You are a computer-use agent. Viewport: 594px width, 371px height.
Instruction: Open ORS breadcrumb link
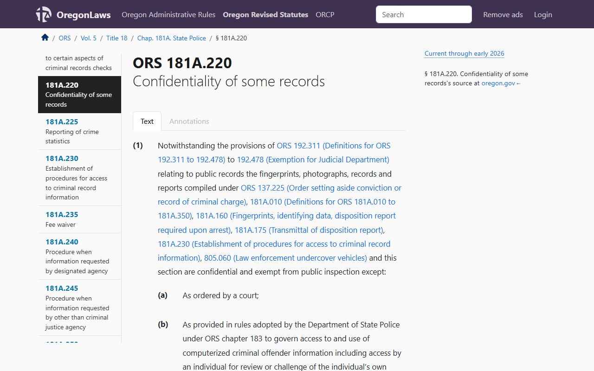point(65,38)
